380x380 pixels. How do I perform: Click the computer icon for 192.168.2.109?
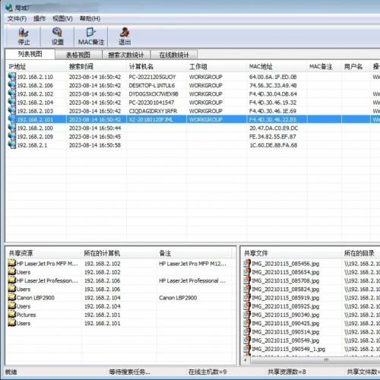[12, 137]
